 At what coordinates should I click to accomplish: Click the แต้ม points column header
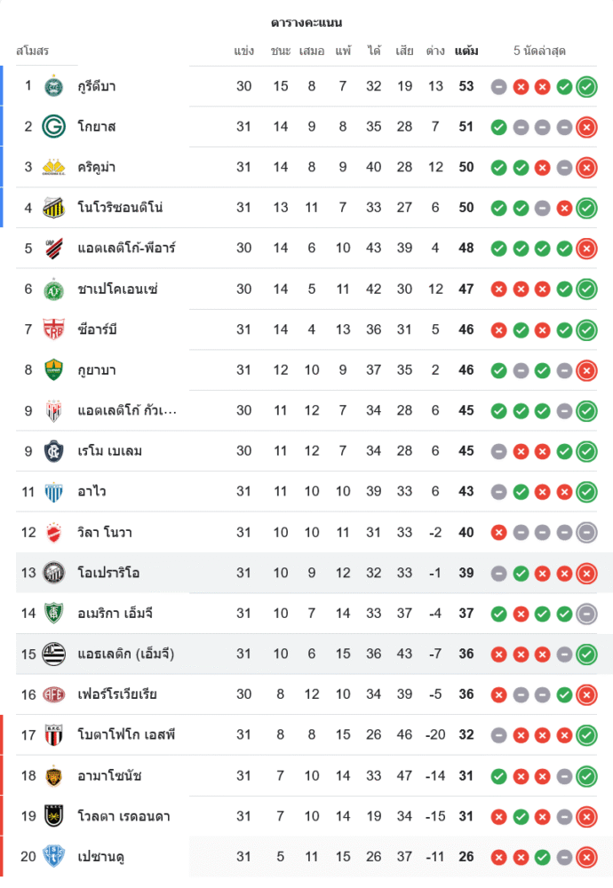[x=466, y=51]
